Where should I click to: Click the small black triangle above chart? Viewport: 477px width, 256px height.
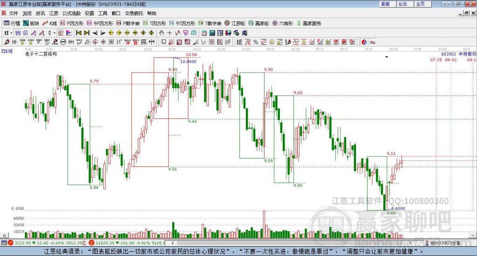tap(387, 57)
